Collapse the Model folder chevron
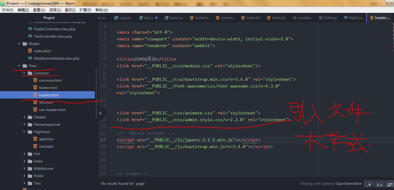 coord(19,44)
